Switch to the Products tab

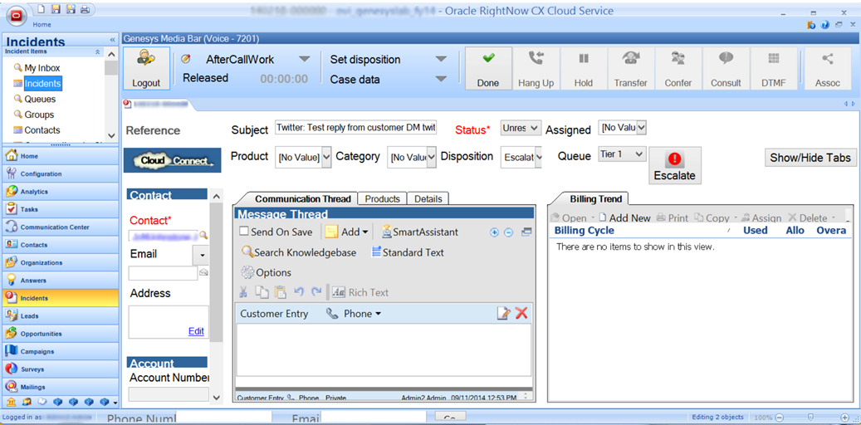click(382, 199)
